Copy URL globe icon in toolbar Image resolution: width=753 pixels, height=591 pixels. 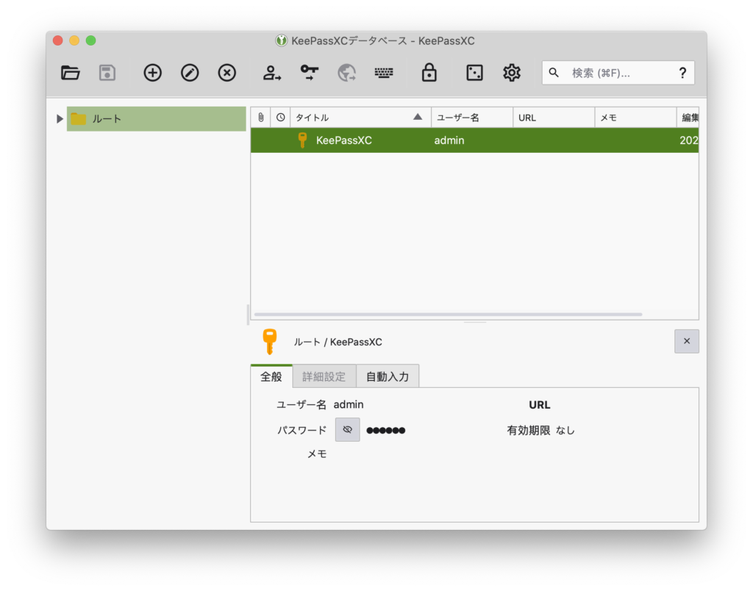click(x=347, y=73)
